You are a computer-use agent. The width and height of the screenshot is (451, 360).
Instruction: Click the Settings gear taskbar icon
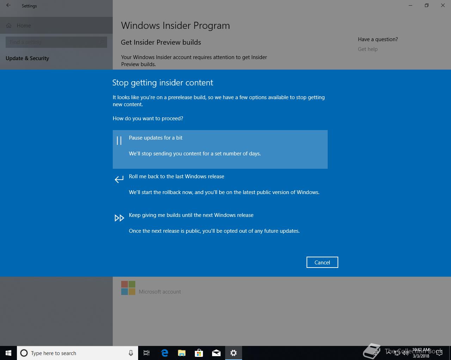coord(234,353)
